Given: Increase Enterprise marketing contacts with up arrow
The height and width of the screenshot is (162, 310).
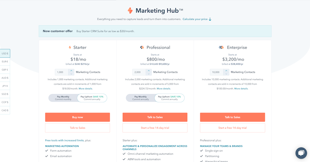Looking at the screenshot, I should (x=226, y=71).
